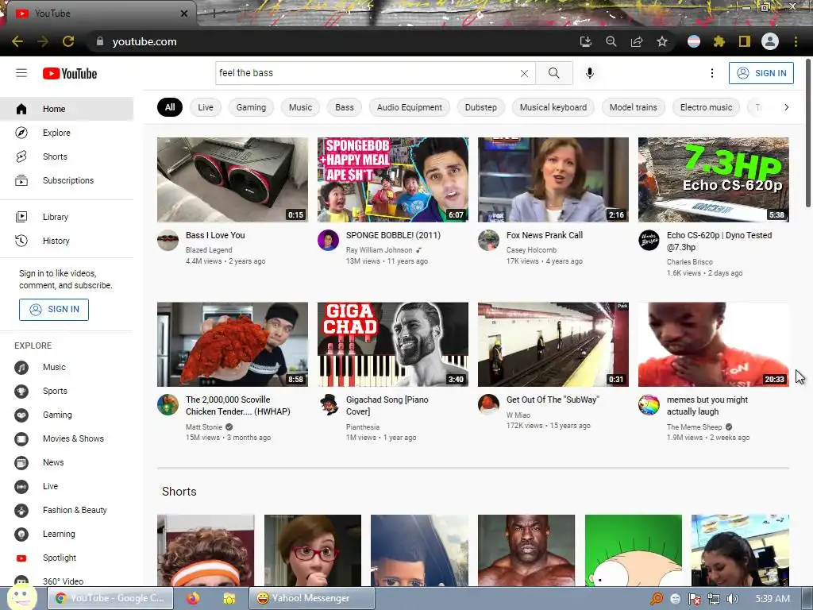The height and width of the screenshot is (610, 813).
Task: Click the Start button smiley
Action: (x=21, y=597)
